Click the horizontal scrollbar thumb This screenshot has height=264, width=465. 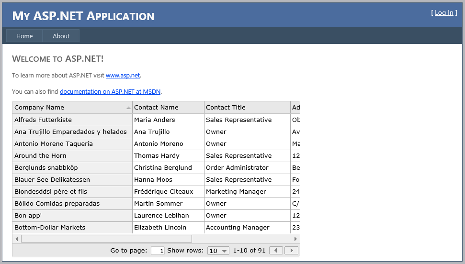point(106,239)
